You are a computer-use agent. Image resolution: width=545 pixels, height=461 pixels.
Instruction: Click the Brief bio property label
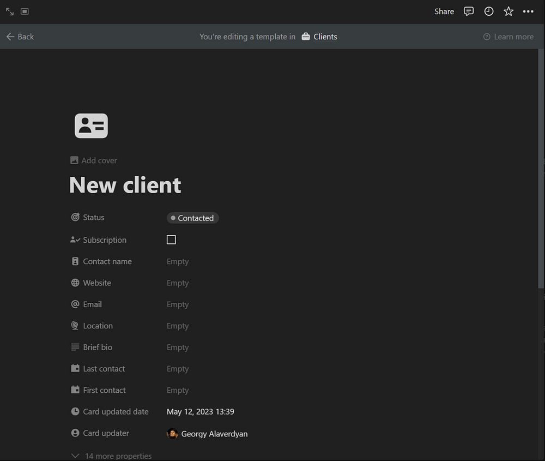click(x=98, y=347)
